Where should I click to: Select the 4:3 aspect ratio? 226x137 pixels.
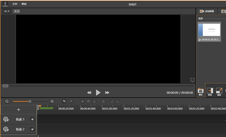(17, 11)
